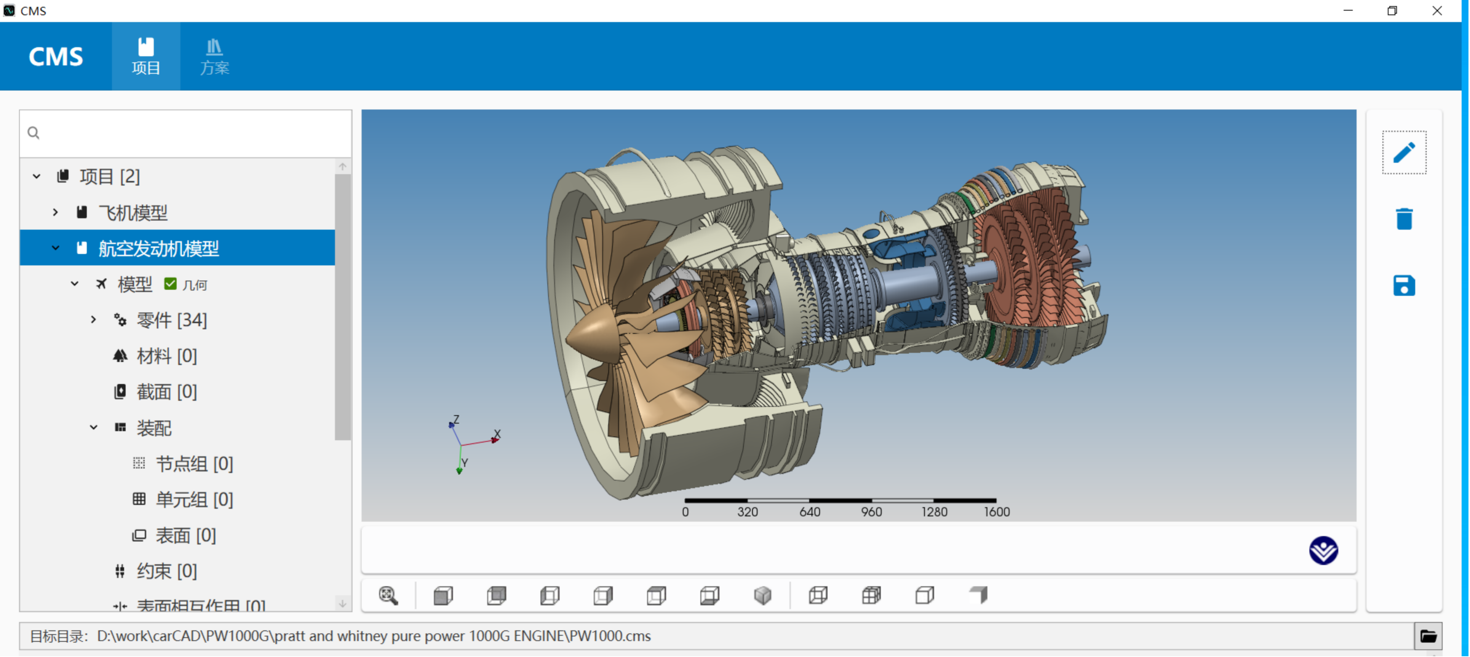Screen dimensions: 1470x657
Task: Select the bottom view cube icon
Action: (x=709, y=595)
